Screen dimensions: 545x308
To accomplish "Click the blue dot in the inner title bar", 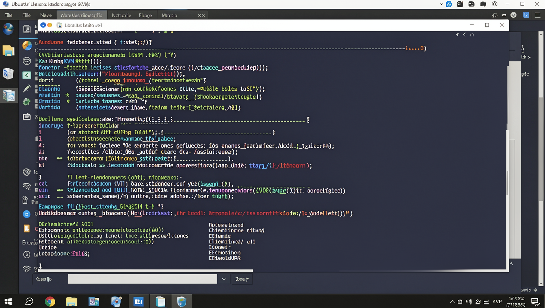I will click(43, 25).
